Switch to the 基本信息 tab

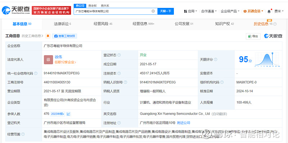click(x=22, y=24)
